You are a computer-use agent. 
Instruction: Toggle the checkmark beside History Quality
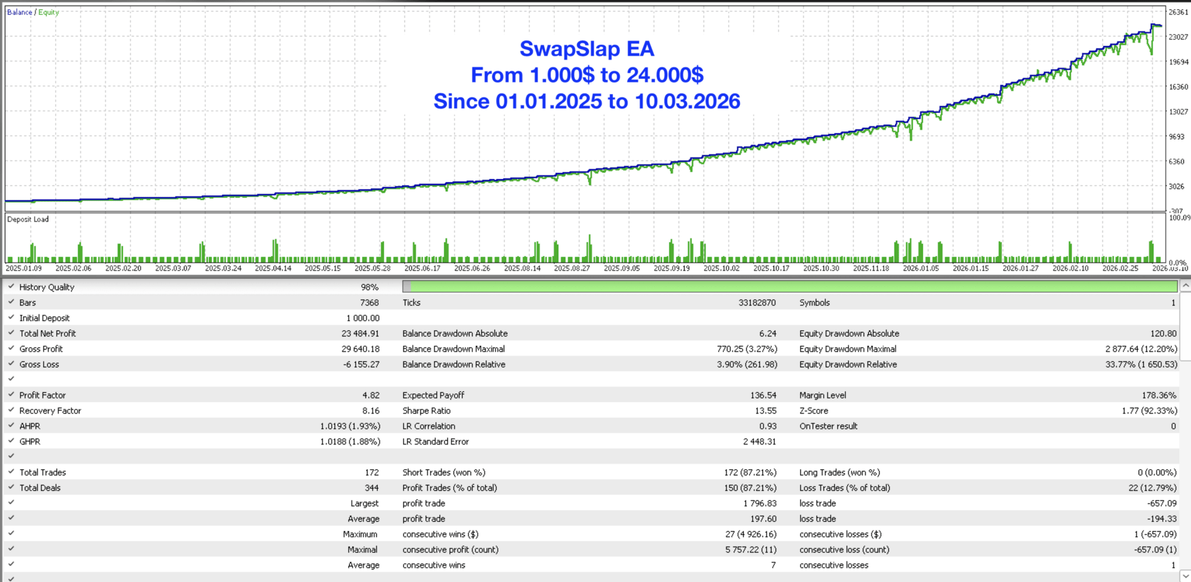[11, 286]
